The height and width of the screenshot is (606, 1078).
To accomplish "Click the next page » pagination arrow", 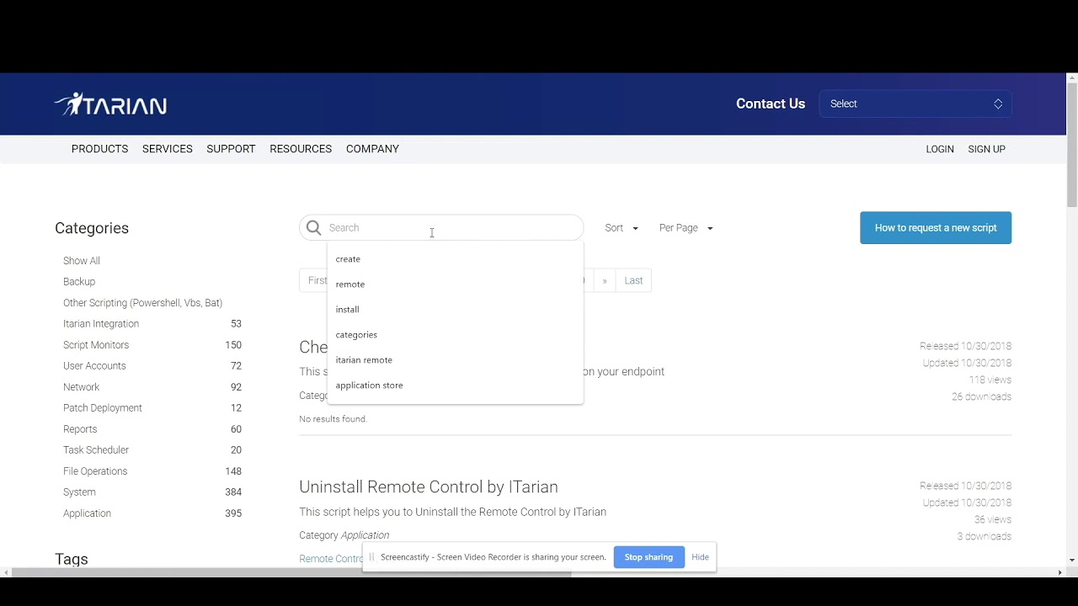I will pyautogui.click(x=605, y=280).
